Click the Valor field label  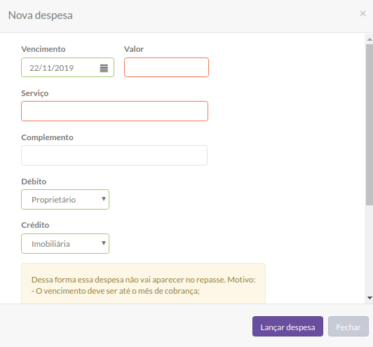pyautogui.click(x=134, y=49)
